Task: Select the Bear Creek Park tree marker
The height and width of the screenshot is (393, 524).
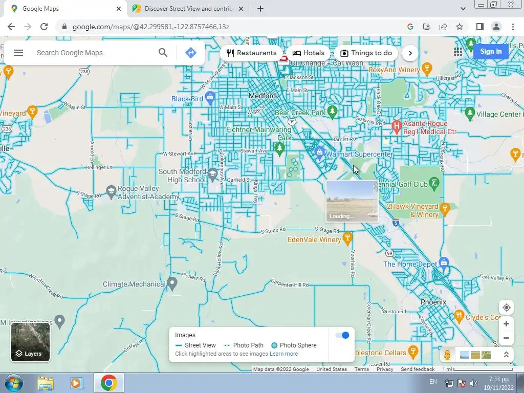Action: pos(332,111)
